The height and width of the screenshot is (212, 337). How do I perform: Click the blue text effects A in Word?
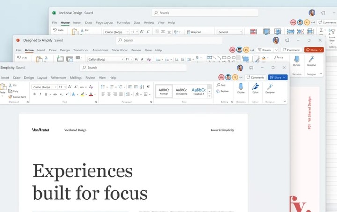pyautogui.click(x=73, y=94)
